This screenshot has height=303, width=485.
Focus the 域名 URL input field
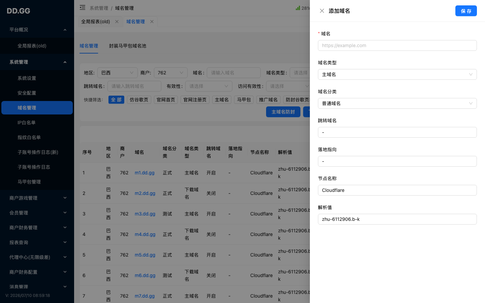[397, 45]
